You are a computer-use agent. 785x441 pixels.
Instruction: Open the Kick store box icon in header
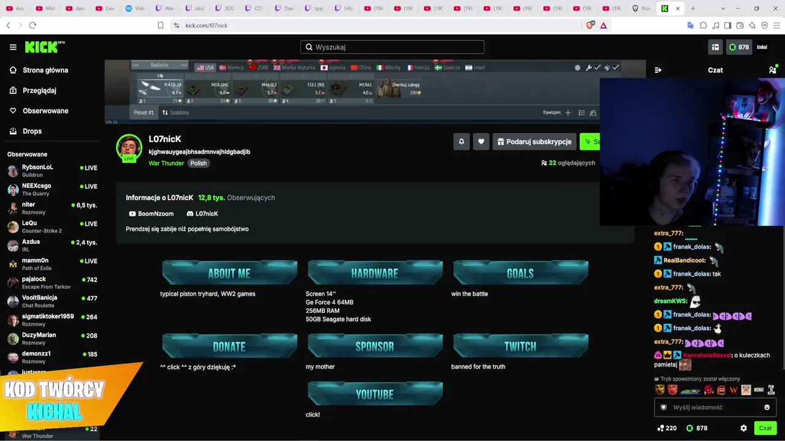pyautogui.click(x=715, y=47)
